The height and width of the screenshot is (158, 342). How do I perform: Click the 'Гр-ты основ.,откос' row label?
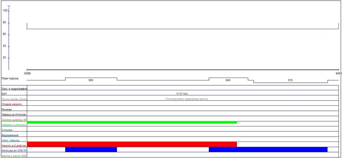tap(14, 99)
